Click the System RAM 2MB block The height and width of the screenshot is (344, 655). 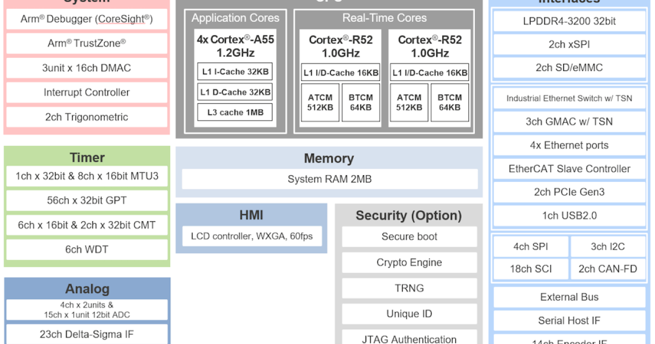click(x=329, y=179)
